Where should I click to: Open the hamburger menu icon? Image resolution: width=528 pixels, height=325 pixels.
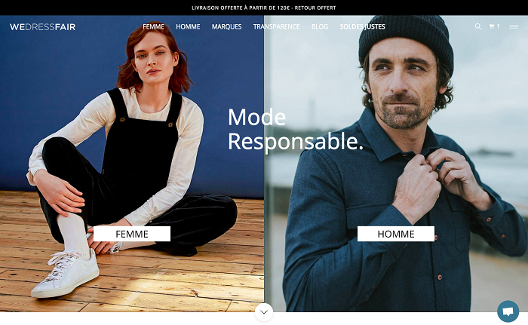click(514, 26)
